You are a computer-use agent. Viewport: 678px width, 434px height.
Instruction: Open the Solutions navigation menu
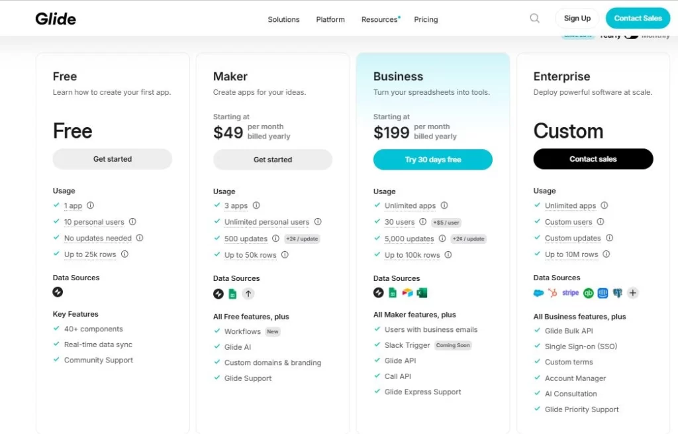(283, 19)
